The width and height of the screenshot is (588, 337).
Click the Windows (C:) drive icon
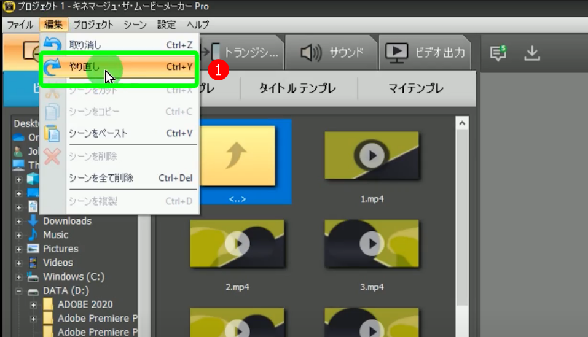pos(33,276)
